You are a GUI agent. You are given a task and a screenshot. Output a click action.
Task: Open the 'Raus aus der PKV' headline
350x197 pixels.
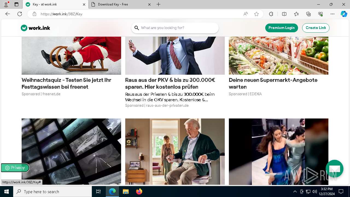click(x=170, y=83)
